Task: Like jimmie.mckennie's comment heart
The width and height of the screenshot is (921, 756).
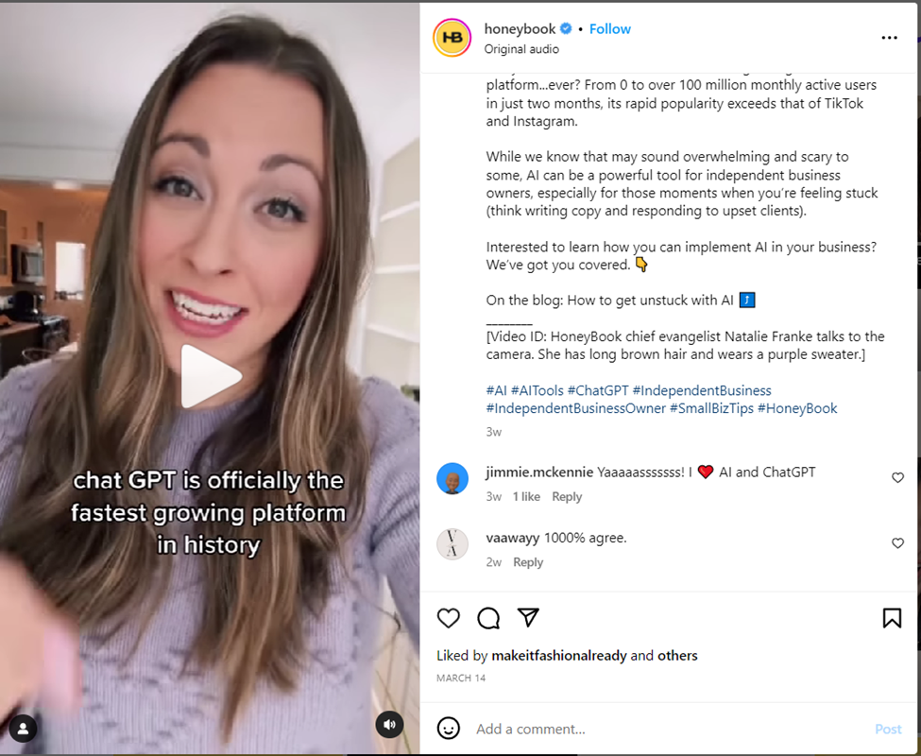Action: (x=897, y=477)
